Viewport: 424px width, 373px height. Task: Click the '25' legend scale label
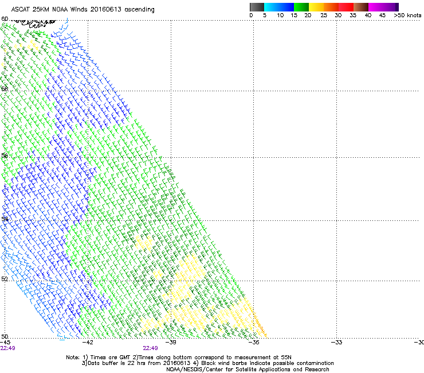pyautogui.click(x=324, y=15)
